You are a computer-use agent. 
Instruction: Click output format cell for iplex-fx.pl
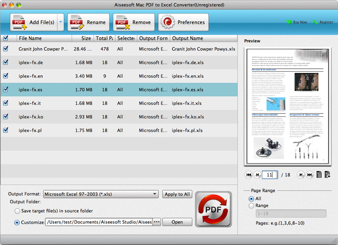pos(153,130)
